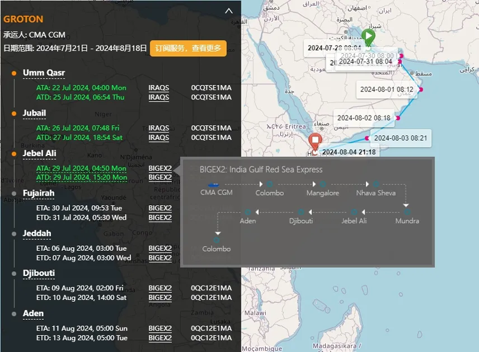Click the red destination pin marker on map
479x352 pixels.
pyautogui.click(x=315, y=141)
